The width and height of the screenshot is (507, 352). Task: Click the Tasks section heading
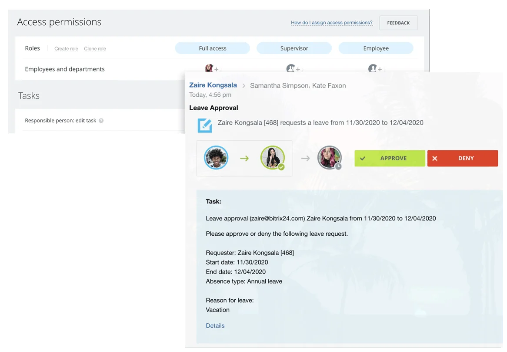29,96
